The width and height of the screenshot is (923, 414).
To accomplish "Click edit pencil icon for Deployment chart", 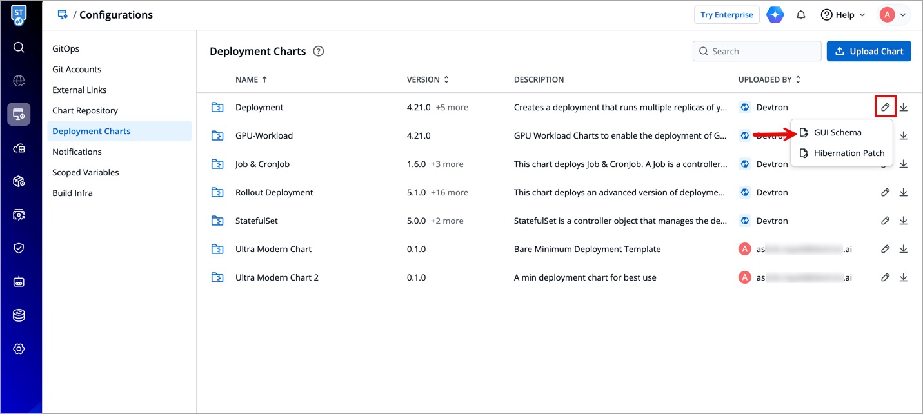I will tap(886, 107).
